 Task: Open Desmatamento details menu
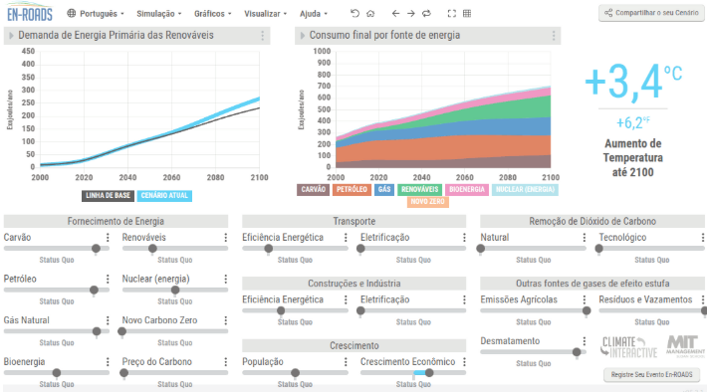[584, 341]
